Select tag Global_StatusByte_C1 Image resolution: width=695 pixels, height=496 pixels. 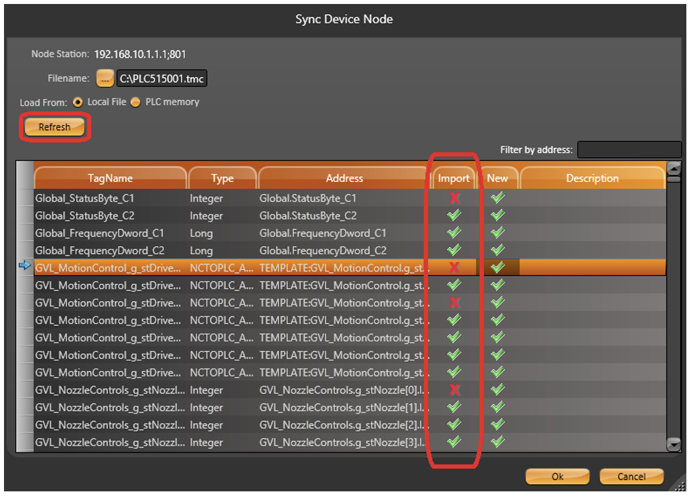[x=85, y=198]
